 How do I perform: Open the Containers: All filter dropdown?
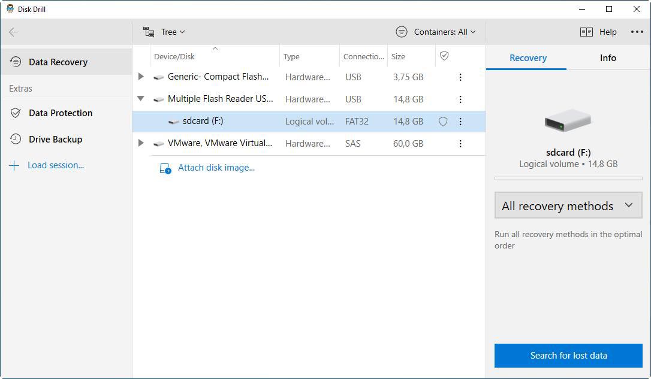[x=436, y=32]
